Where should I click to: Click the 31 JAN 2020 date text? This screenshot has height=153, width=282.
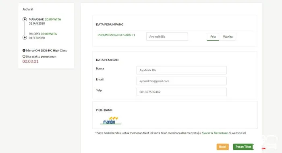pos(37,23)
